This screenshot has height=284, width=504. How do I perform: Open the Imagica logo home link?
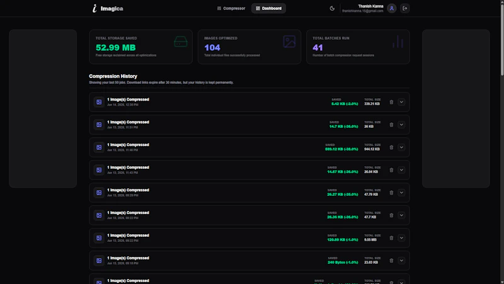(x=108, y=8)
